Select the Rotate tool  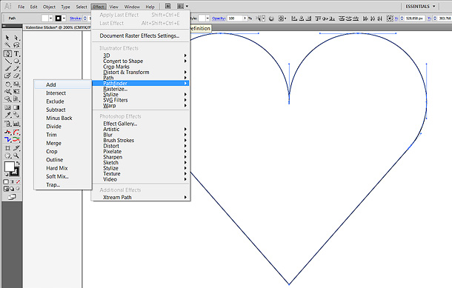(7, 84)
